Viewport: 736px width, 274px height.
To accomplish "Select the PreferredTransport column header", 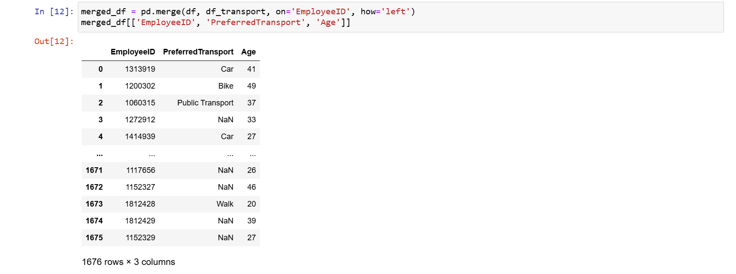I will (198, 52).
